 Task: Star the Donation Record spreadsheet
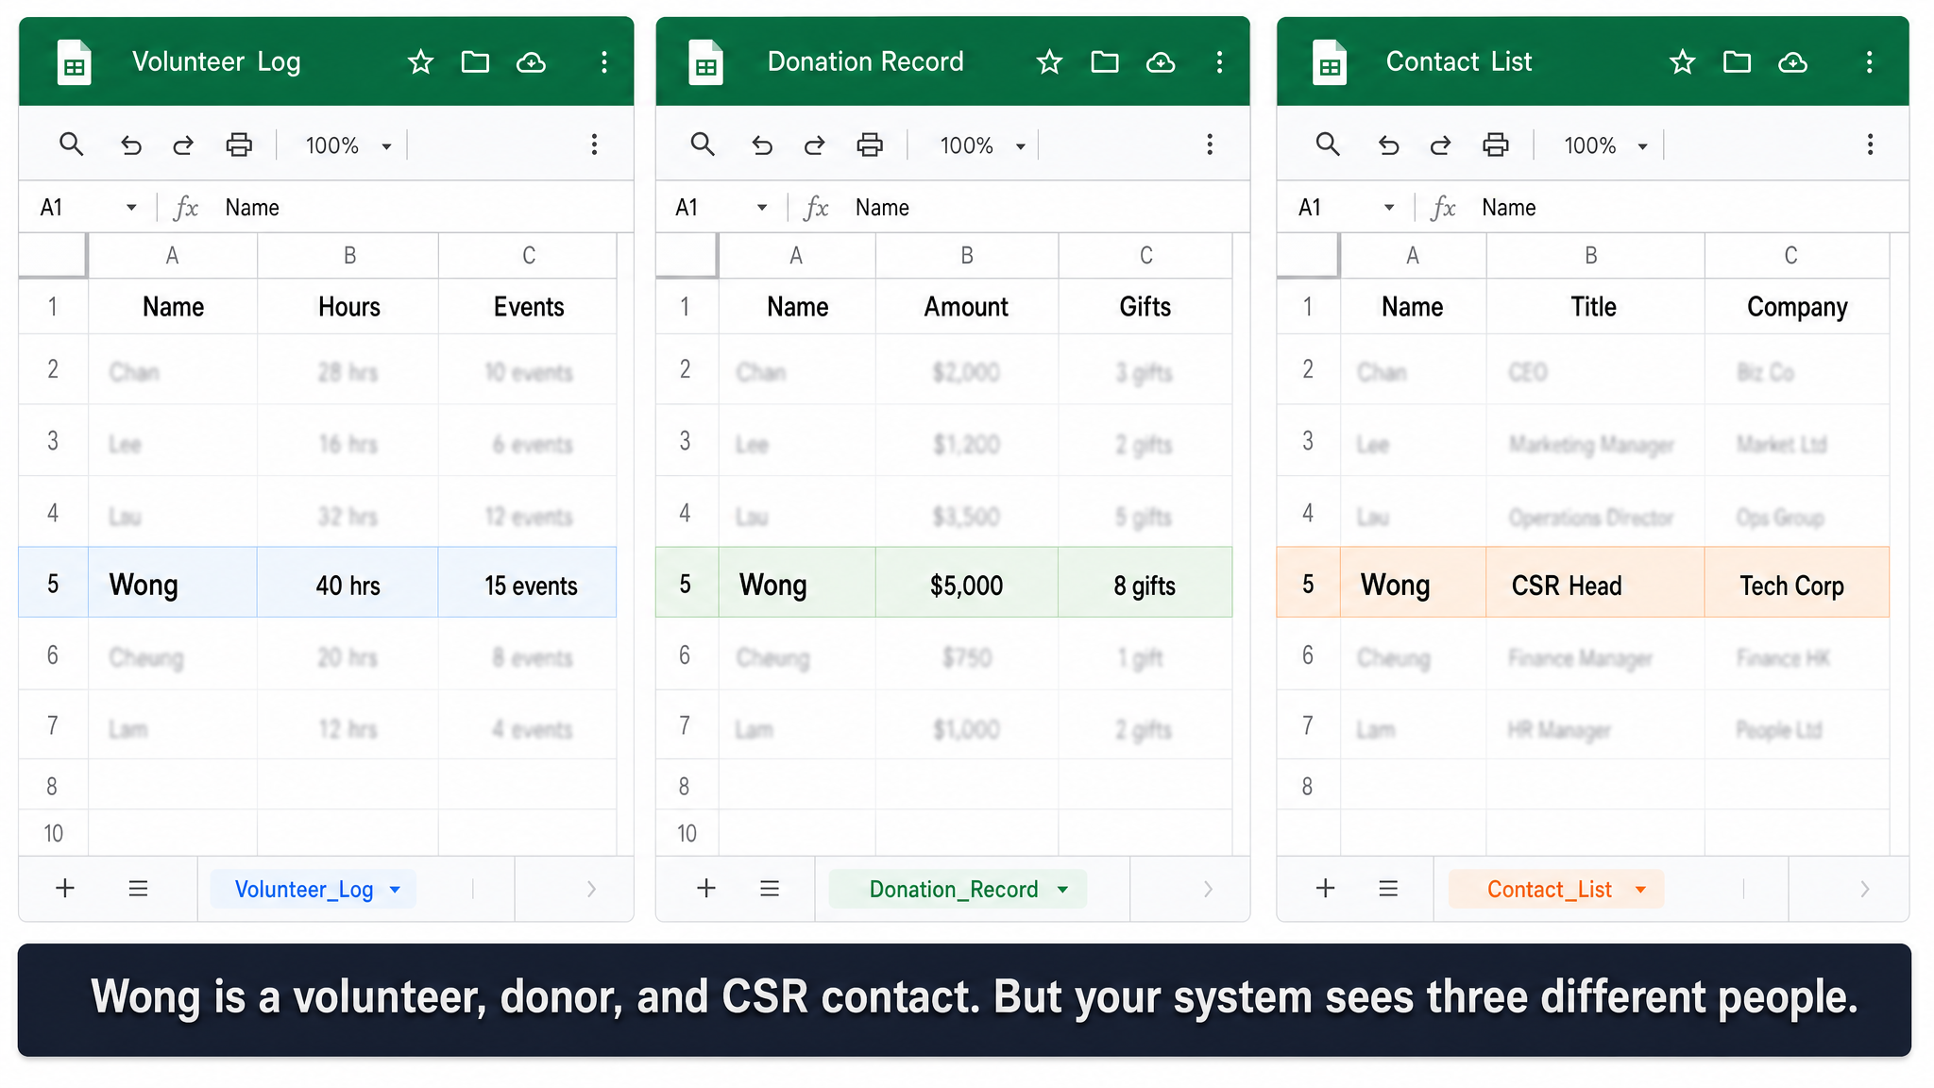1049,62
